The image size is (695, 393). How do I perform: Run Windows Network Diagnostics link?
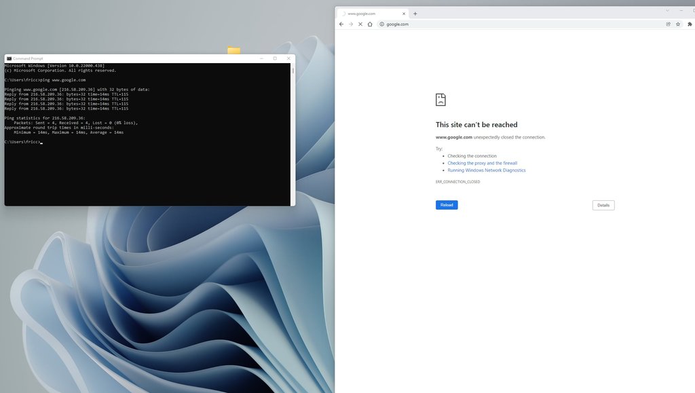point(486,170)
